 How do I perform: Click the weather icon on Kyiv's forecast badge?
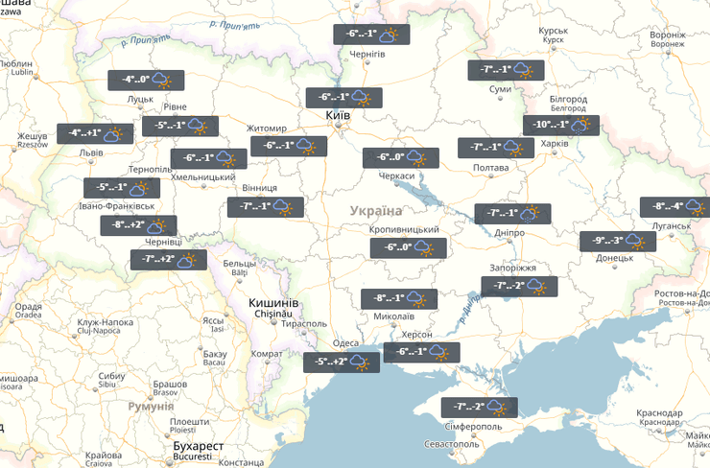[361, 98]
